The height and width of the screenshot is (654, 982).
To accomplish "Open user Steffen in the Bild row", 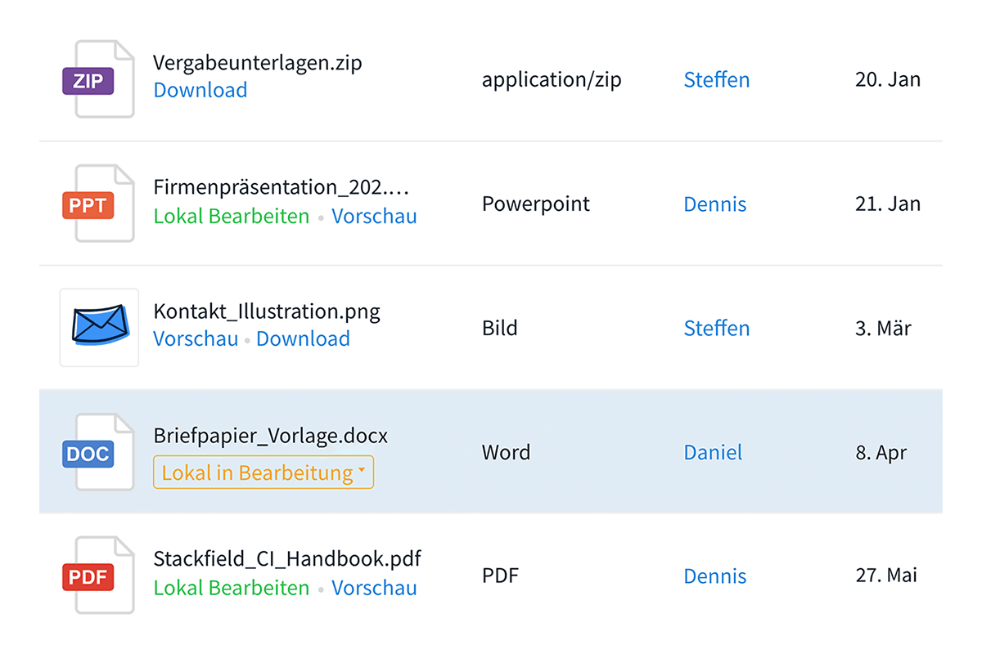I will 717,329.
